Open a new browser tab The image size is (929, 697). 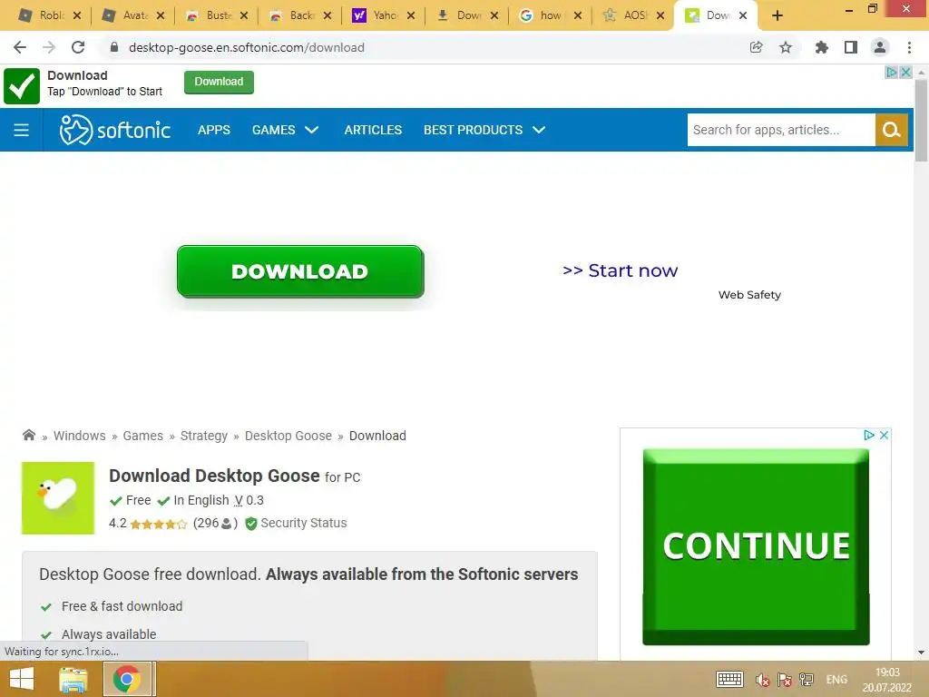777,15
